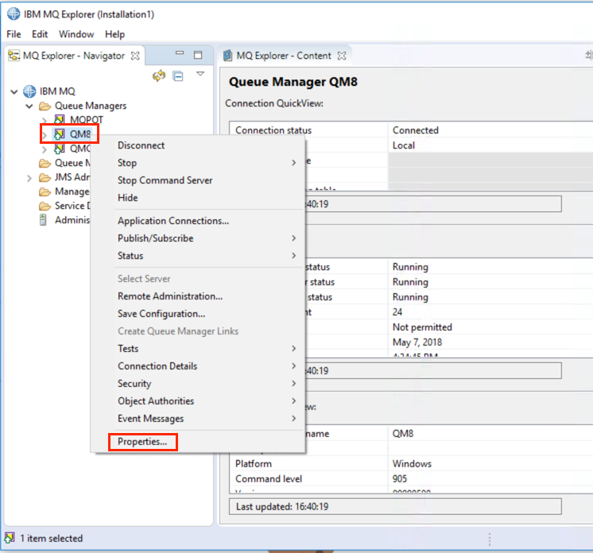Screen dimensions: 593x553
Task: Click the IBM MQ globe tree icon
Action: point(29,91)
